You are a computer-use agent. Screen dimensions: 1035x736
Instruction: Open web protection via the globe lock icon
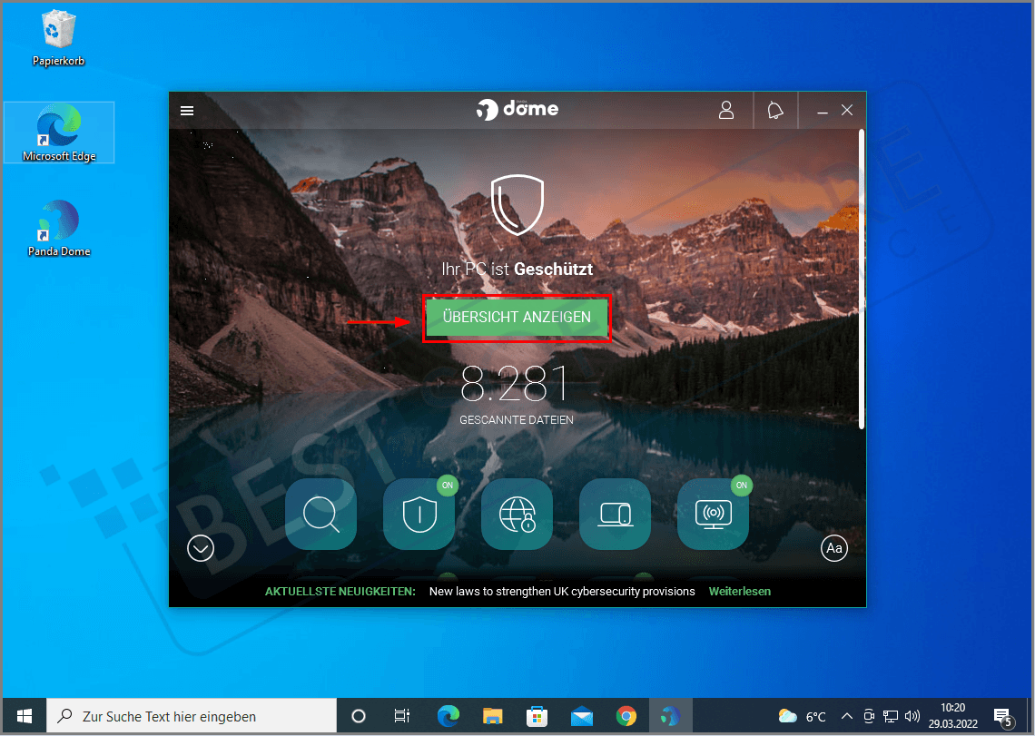(x=517, y=515)
